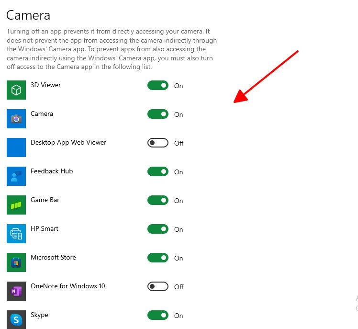Click the 'On' status next to Skype

click(179, 316)
